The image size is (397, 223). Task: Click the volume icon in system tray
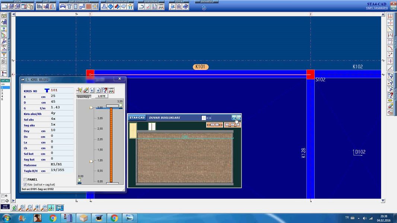coord(364,218)
